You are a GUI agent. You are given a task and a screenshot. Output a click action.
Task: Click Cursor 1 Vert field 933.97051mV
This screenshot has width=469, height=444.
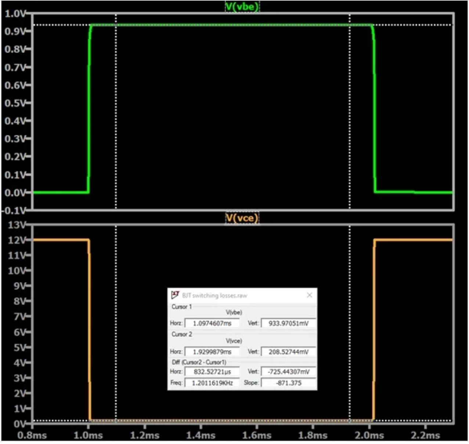point(288,323)
